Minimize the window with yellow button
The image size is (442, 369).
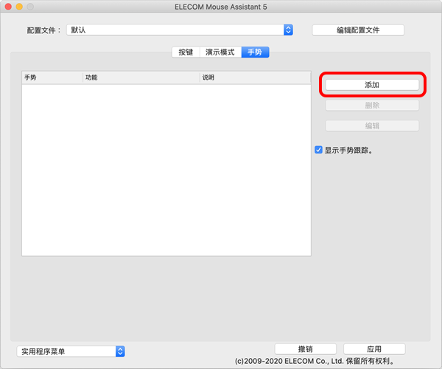19,7
